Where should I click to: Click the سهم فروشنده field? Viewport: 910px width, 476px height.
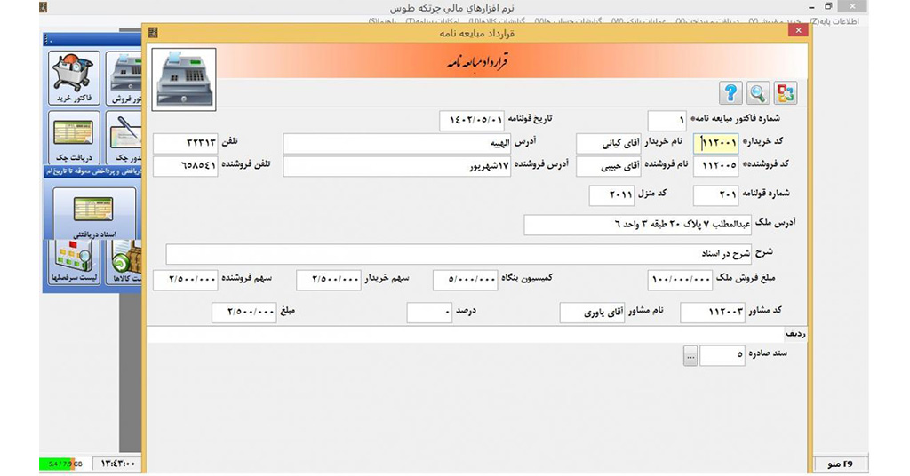pos(186,280)
